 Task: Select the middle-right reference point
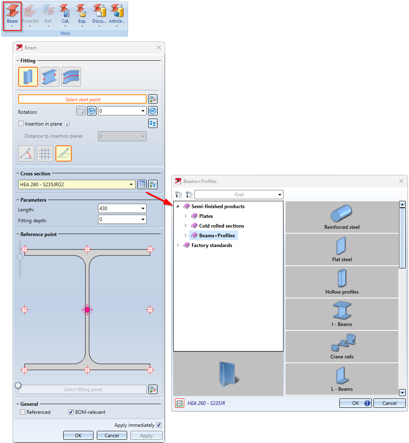pyautogui.click(x=150, y=310)
